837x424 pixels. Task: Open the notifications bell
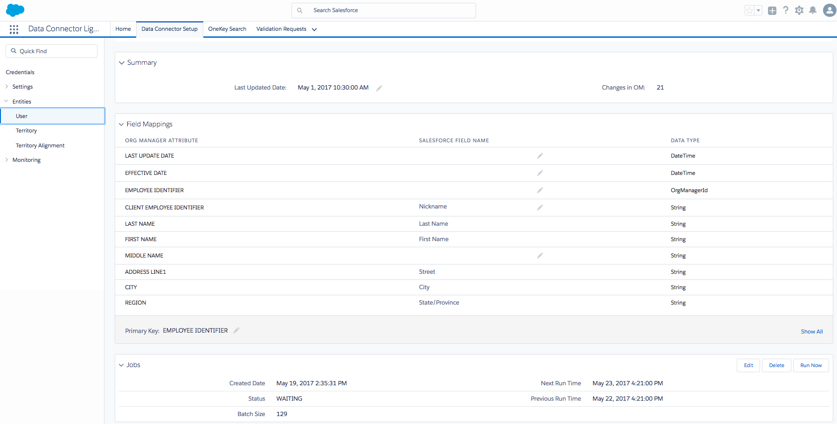813,10
